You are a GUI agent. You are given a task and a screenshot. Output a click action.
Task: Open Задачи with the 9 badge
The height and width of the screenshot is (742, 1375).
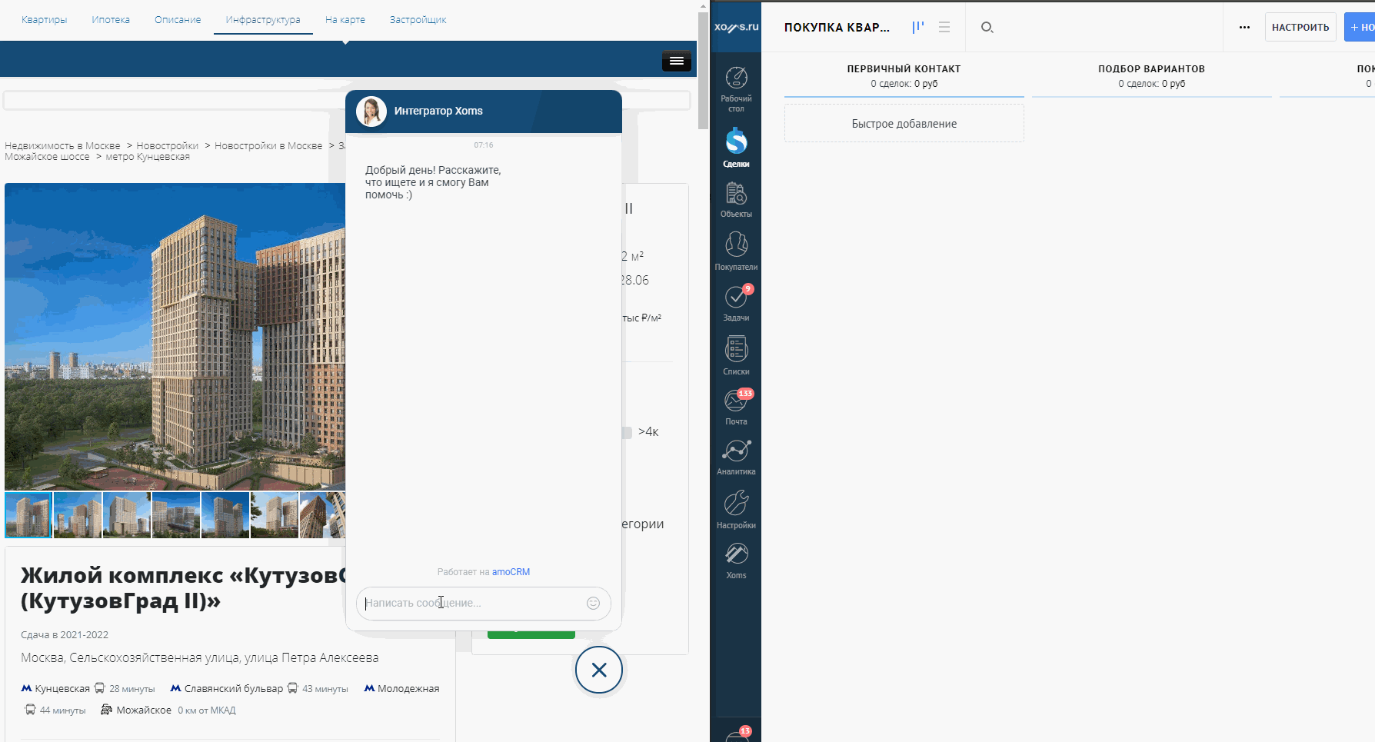coord(736,303)
